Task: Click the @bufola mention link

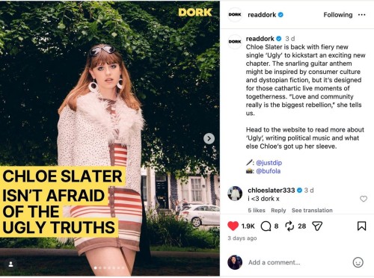Action: point(268,171)
